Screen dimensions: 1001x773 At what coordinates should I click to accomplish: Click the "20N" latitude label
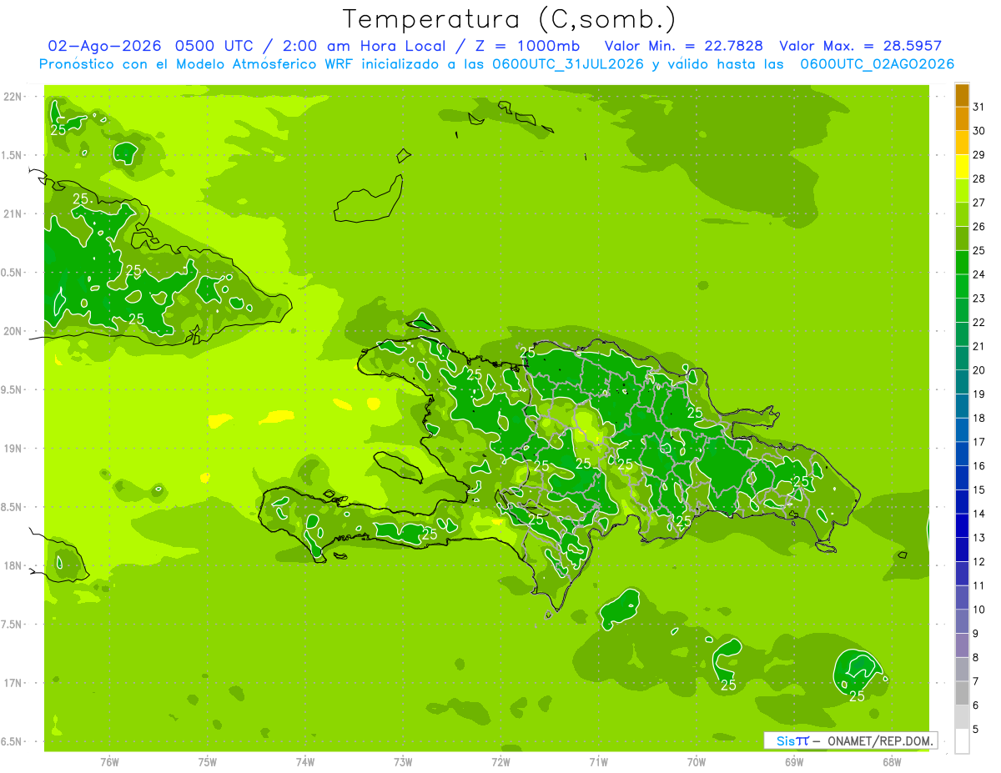point(13,331)
